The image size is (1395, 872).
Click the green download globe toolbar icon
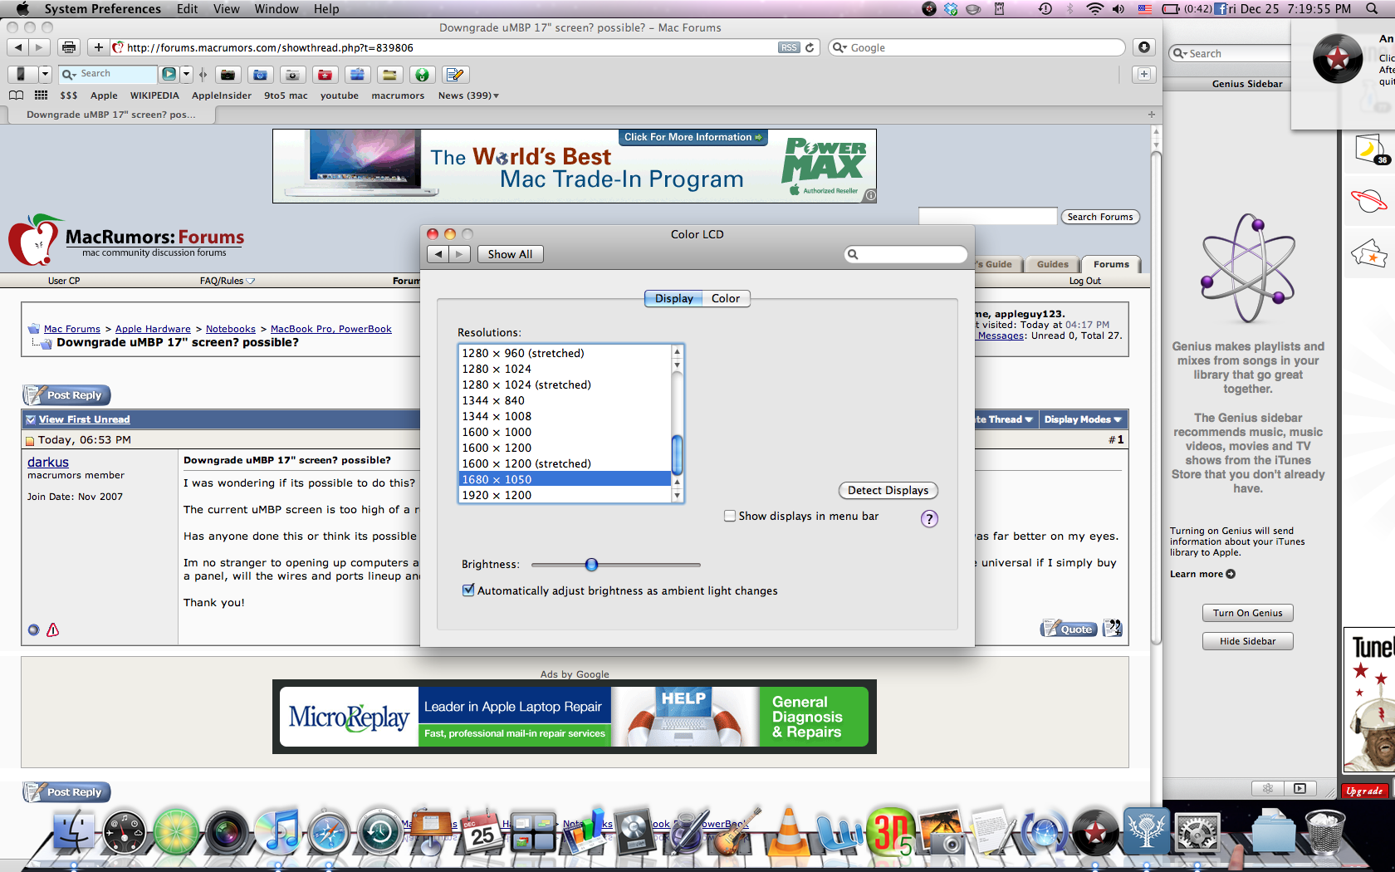tap(423, 75)
